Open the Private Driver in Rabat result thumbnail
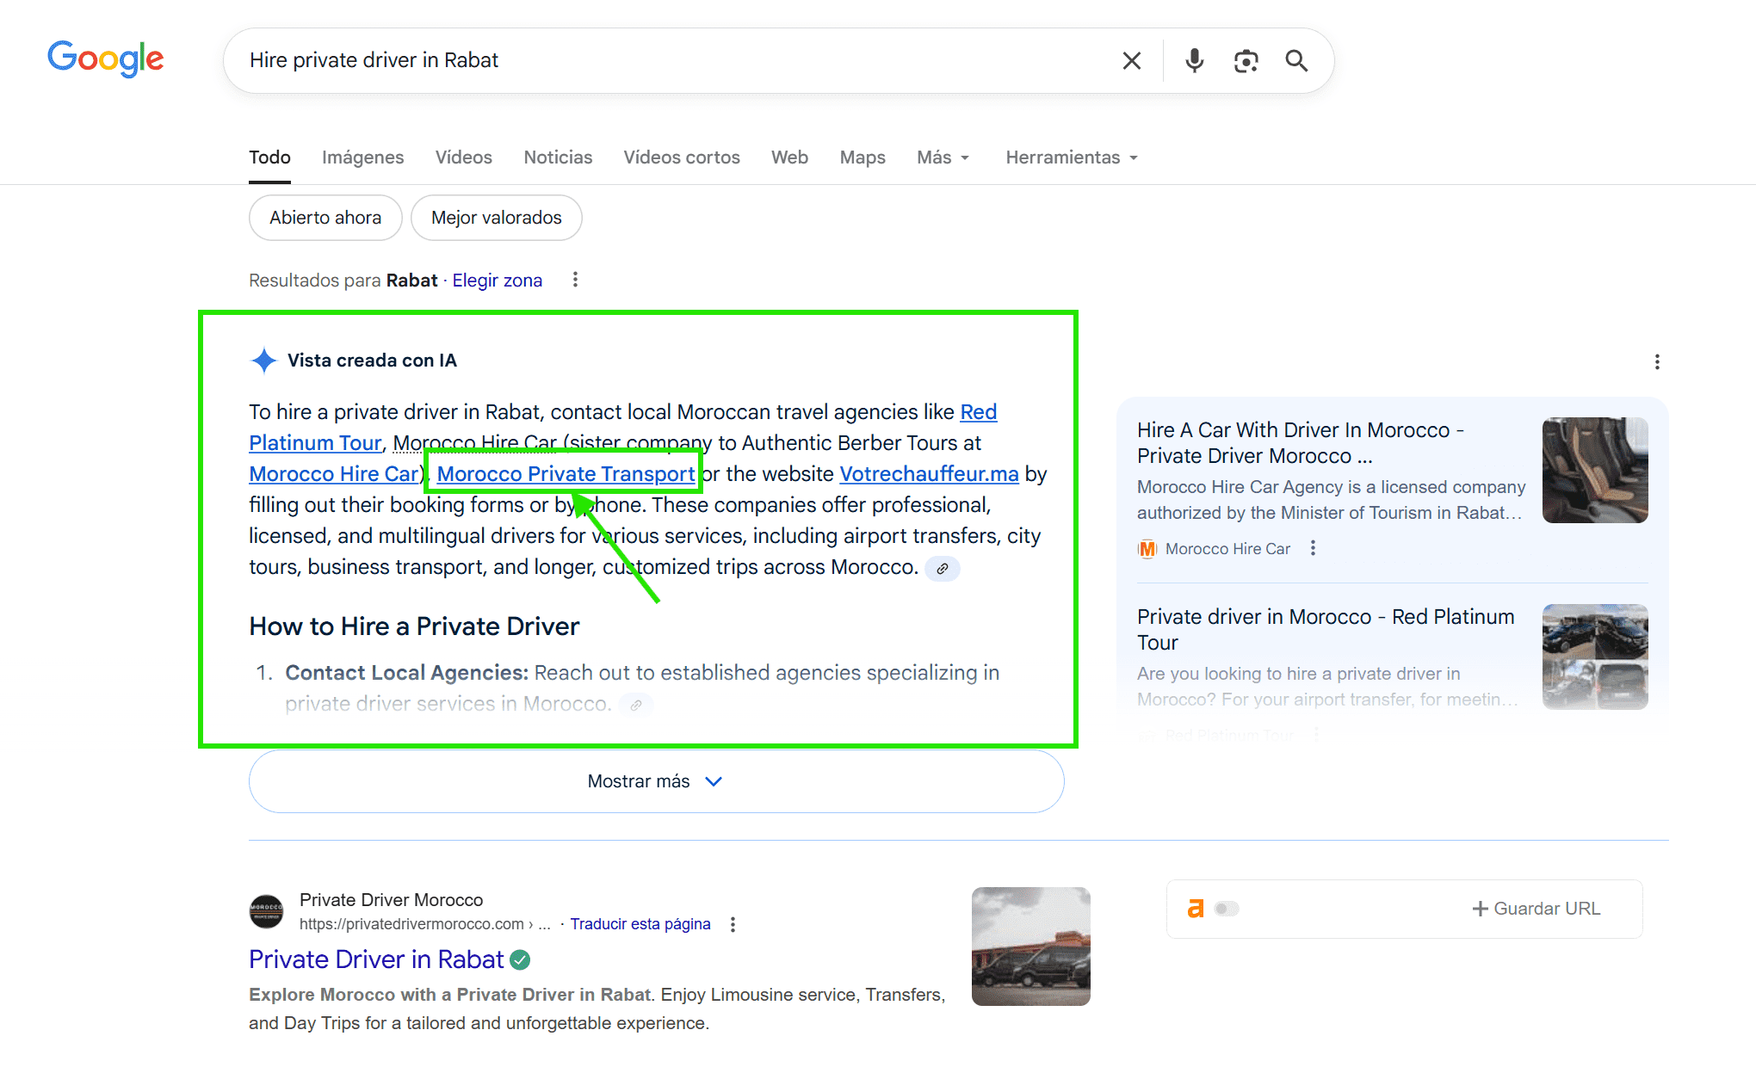 click(1030, 947)
